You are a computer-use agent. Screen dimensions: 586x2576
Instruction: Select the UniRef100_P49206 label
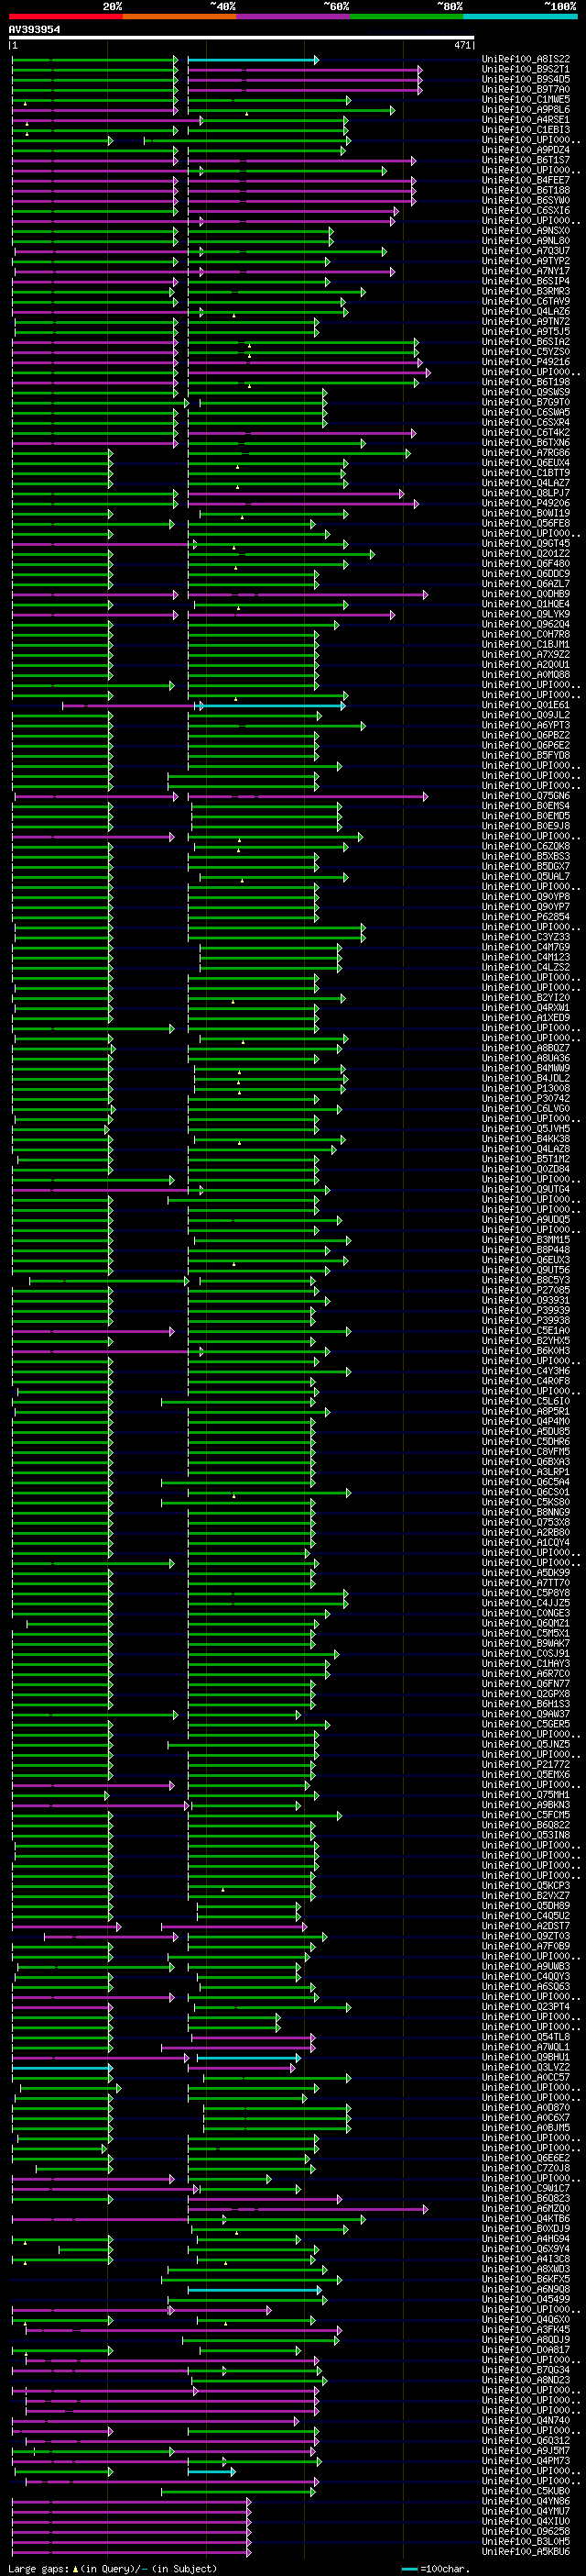point(526,503)
